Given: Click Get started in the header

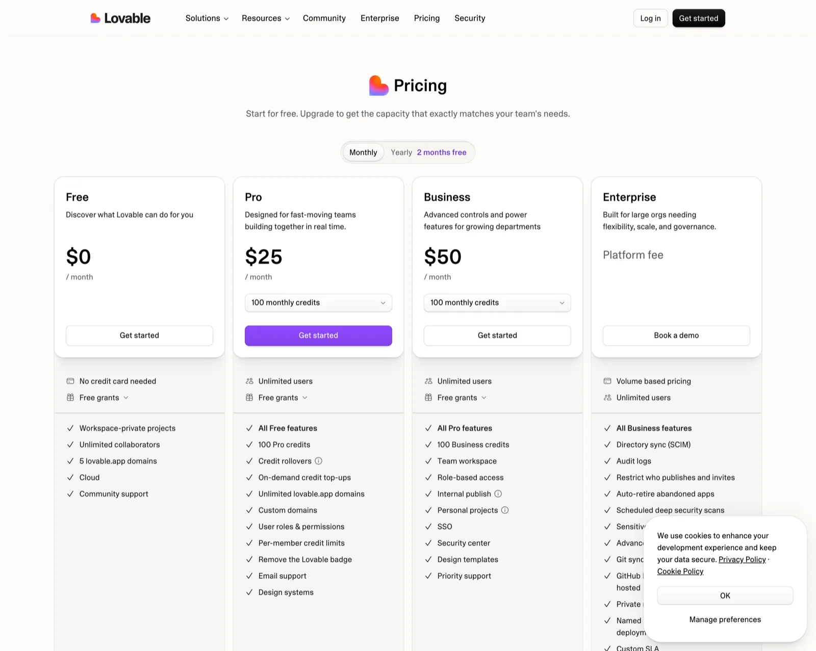Looking at the screenshot, I should (x=699, y=18).
